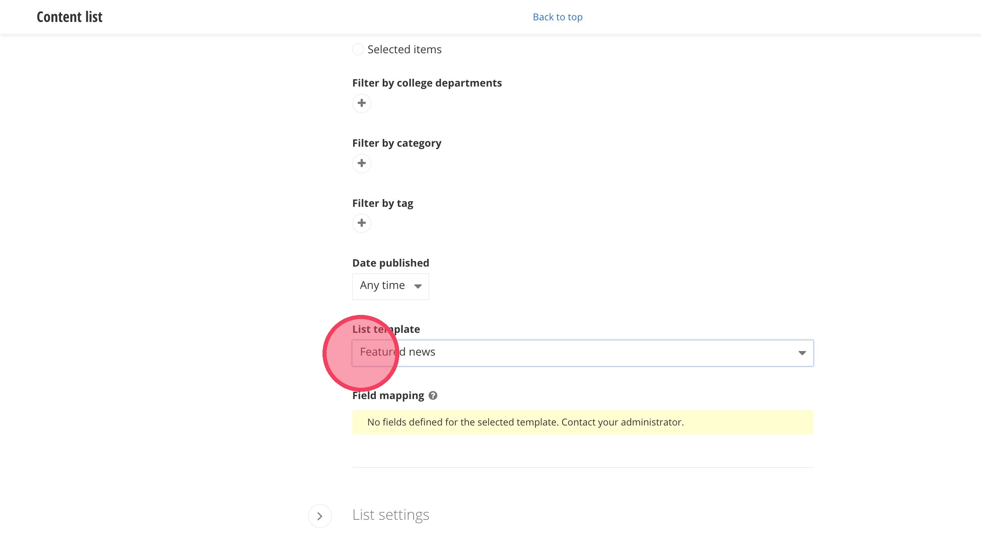Open the Field mapping help icon
Viewport: 981px width, 547px height.
point(433,395)
